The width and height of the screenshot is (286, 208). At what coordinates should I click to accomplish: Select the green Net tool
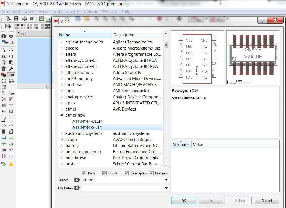point(11,138)
